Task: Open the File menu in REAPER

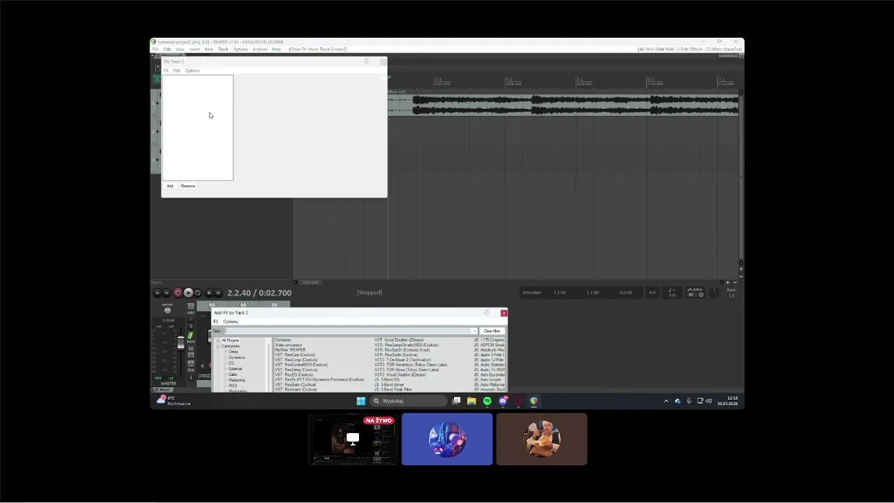Action: 156,50
